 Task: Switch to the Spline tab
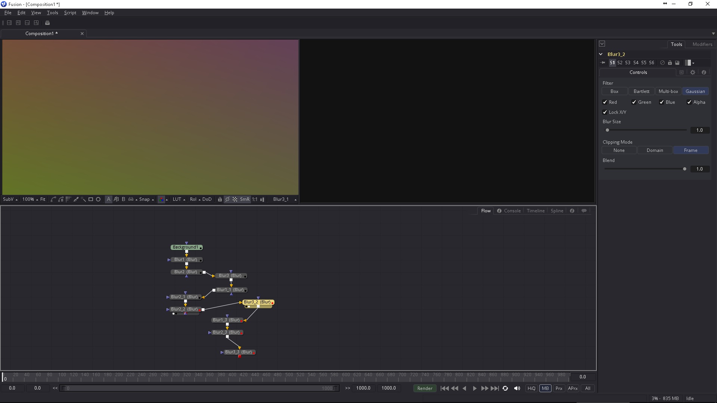pos(557,211)
